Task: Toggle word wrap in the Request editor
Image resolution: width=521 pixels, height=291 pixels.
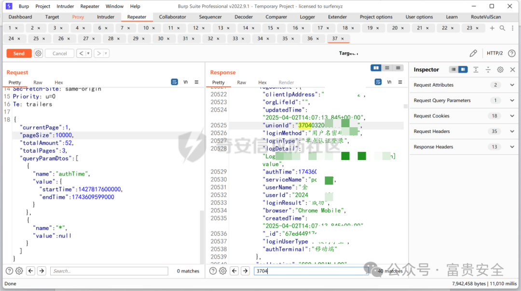Action: 175,82
